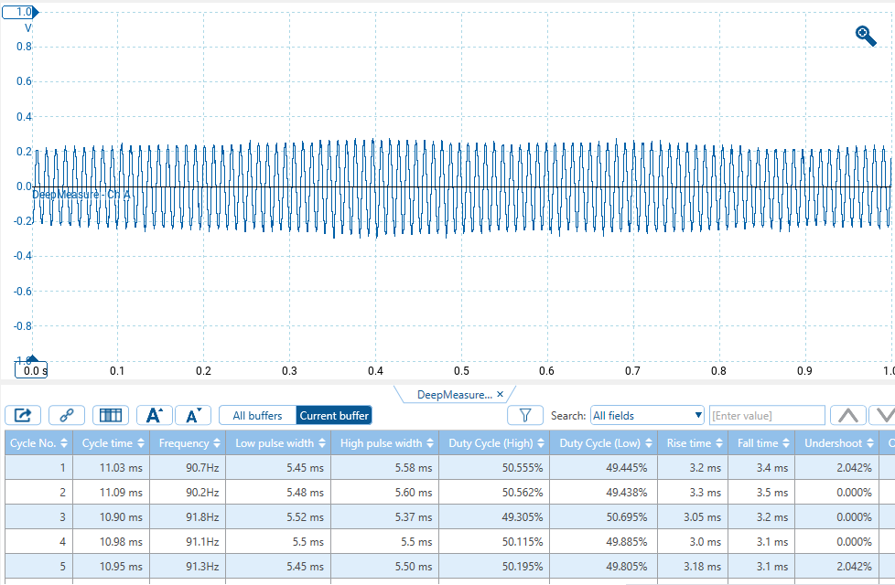Click the filter funnel icon
Viewport: 895px width, 585px height.
pos(525,415)
